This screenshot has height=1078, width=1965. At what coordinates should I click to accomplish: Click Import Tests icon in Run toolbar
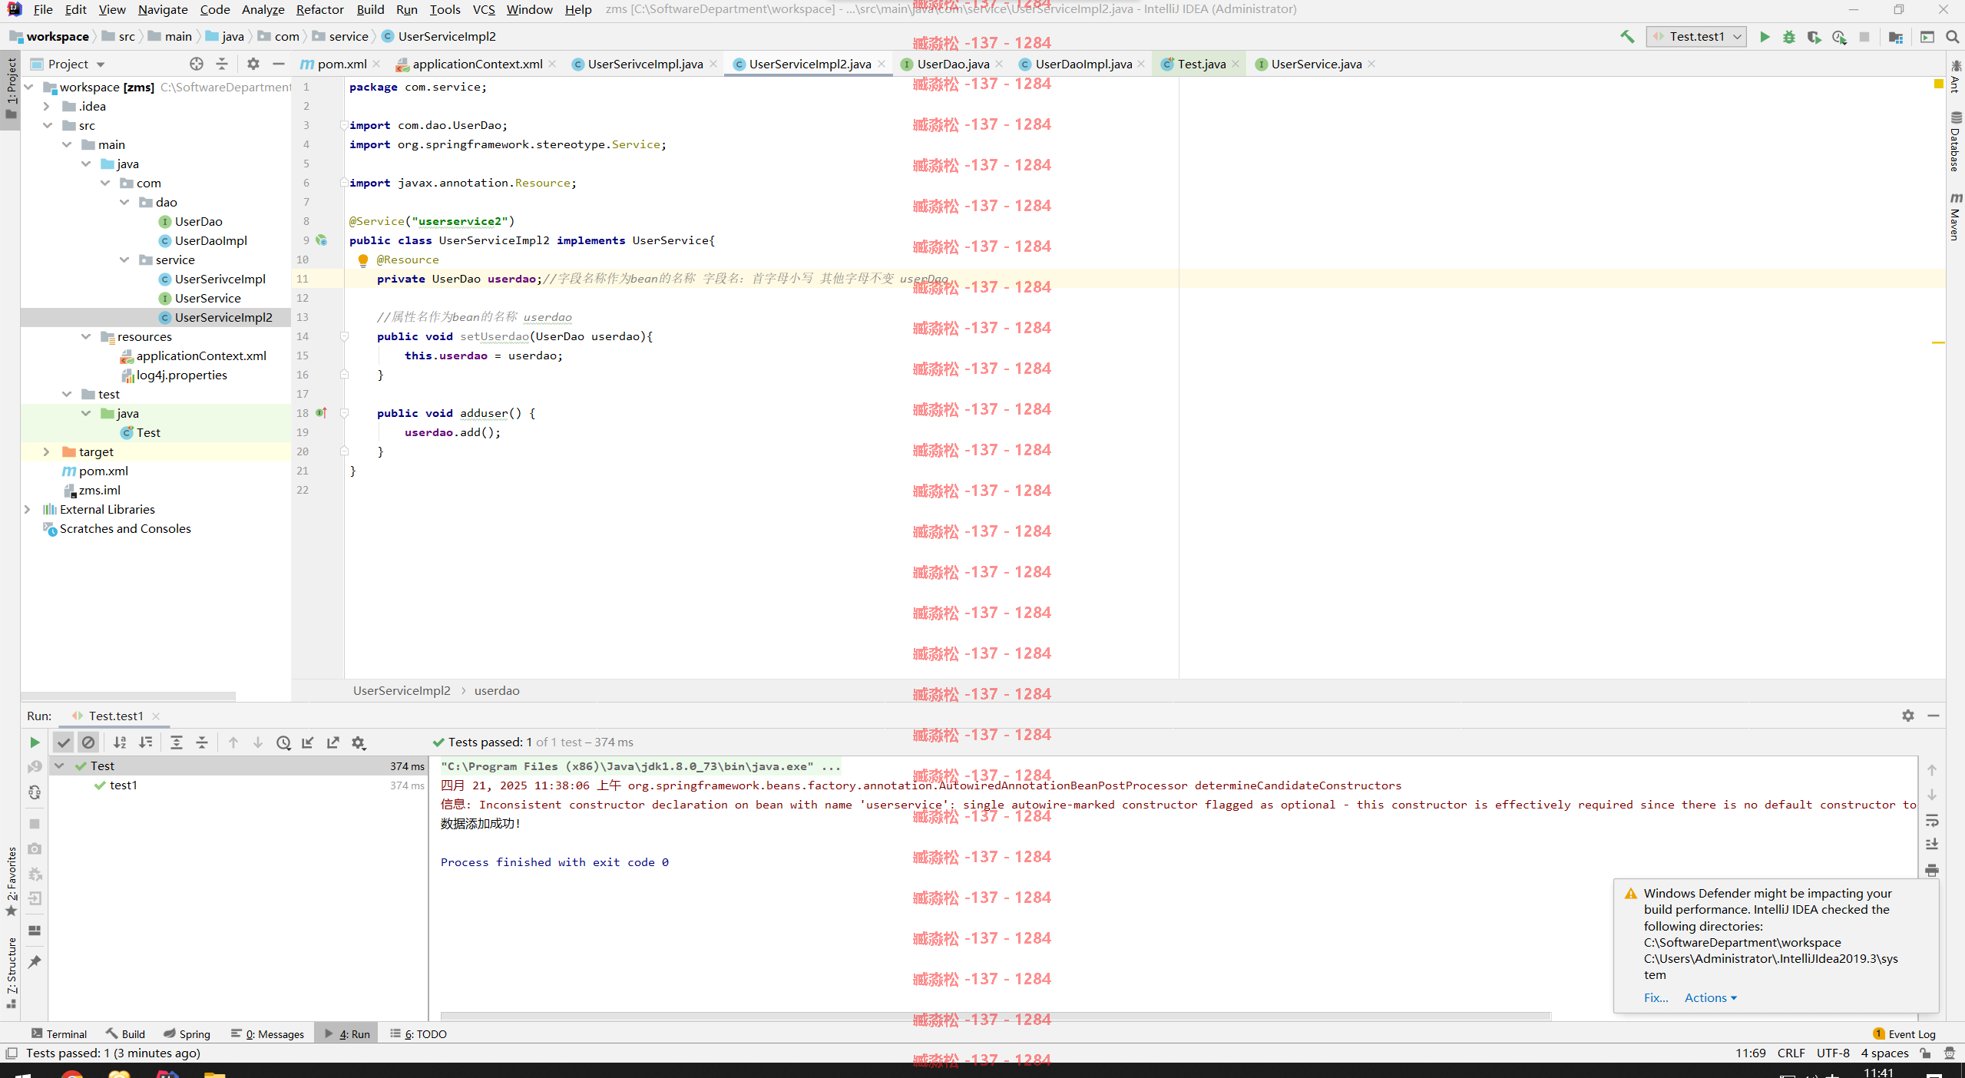pyautogui.click(x=308, y=742)
